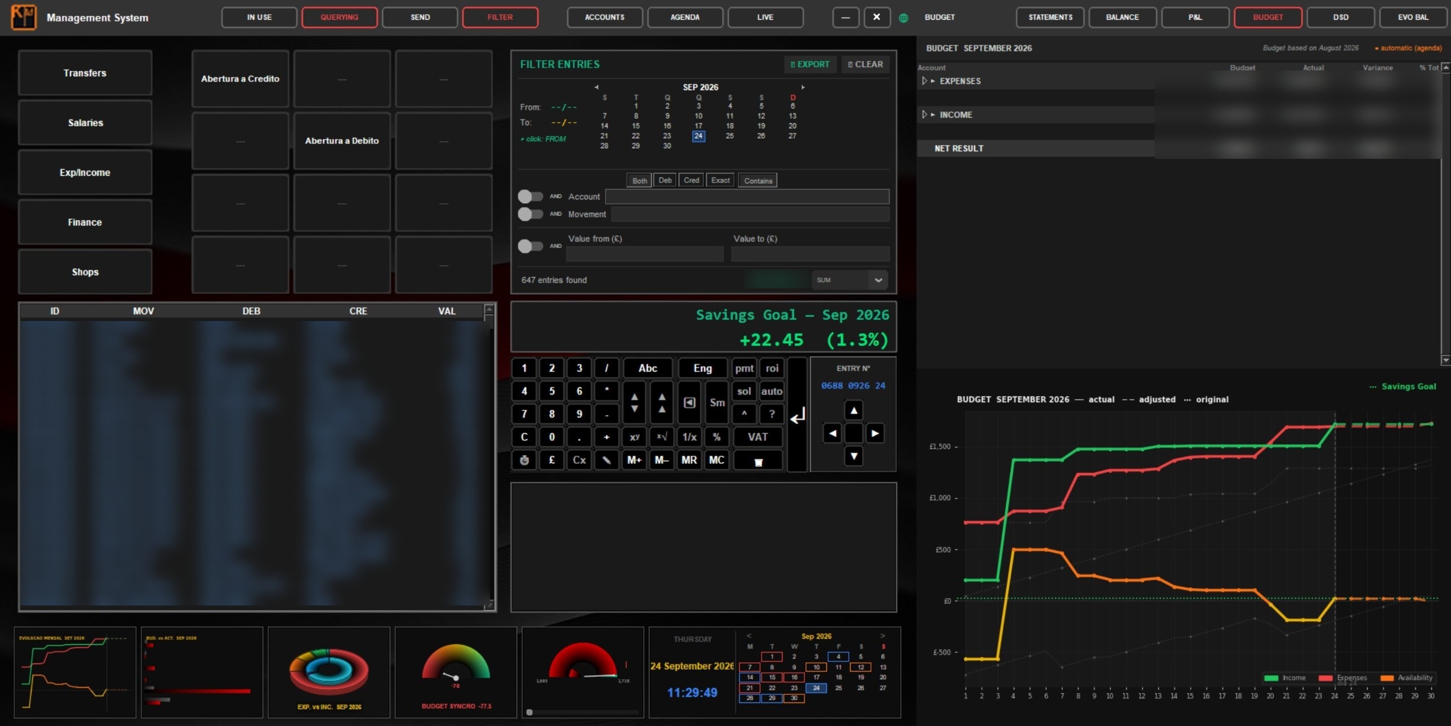Click the KM Management System logo
1451x726 pixels.
click(24, 17)
